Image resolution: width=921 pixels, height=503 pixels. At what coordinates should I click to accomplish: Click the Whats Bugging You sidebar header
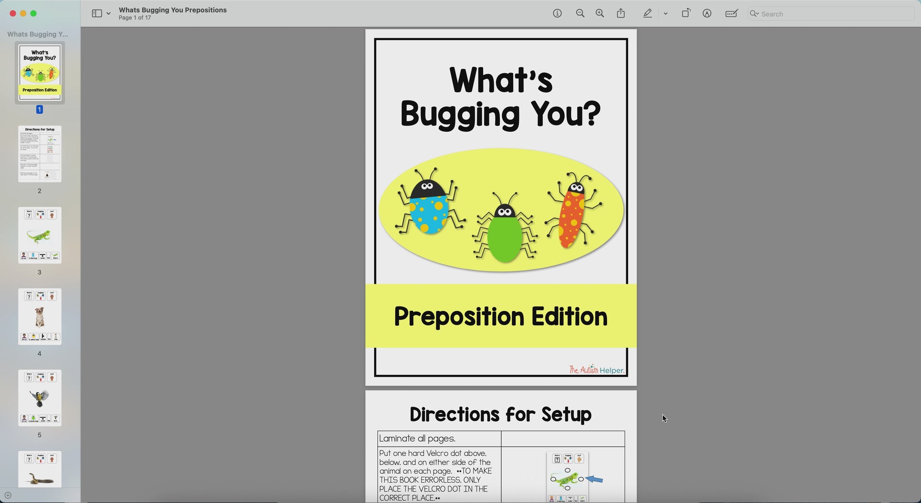38,34
